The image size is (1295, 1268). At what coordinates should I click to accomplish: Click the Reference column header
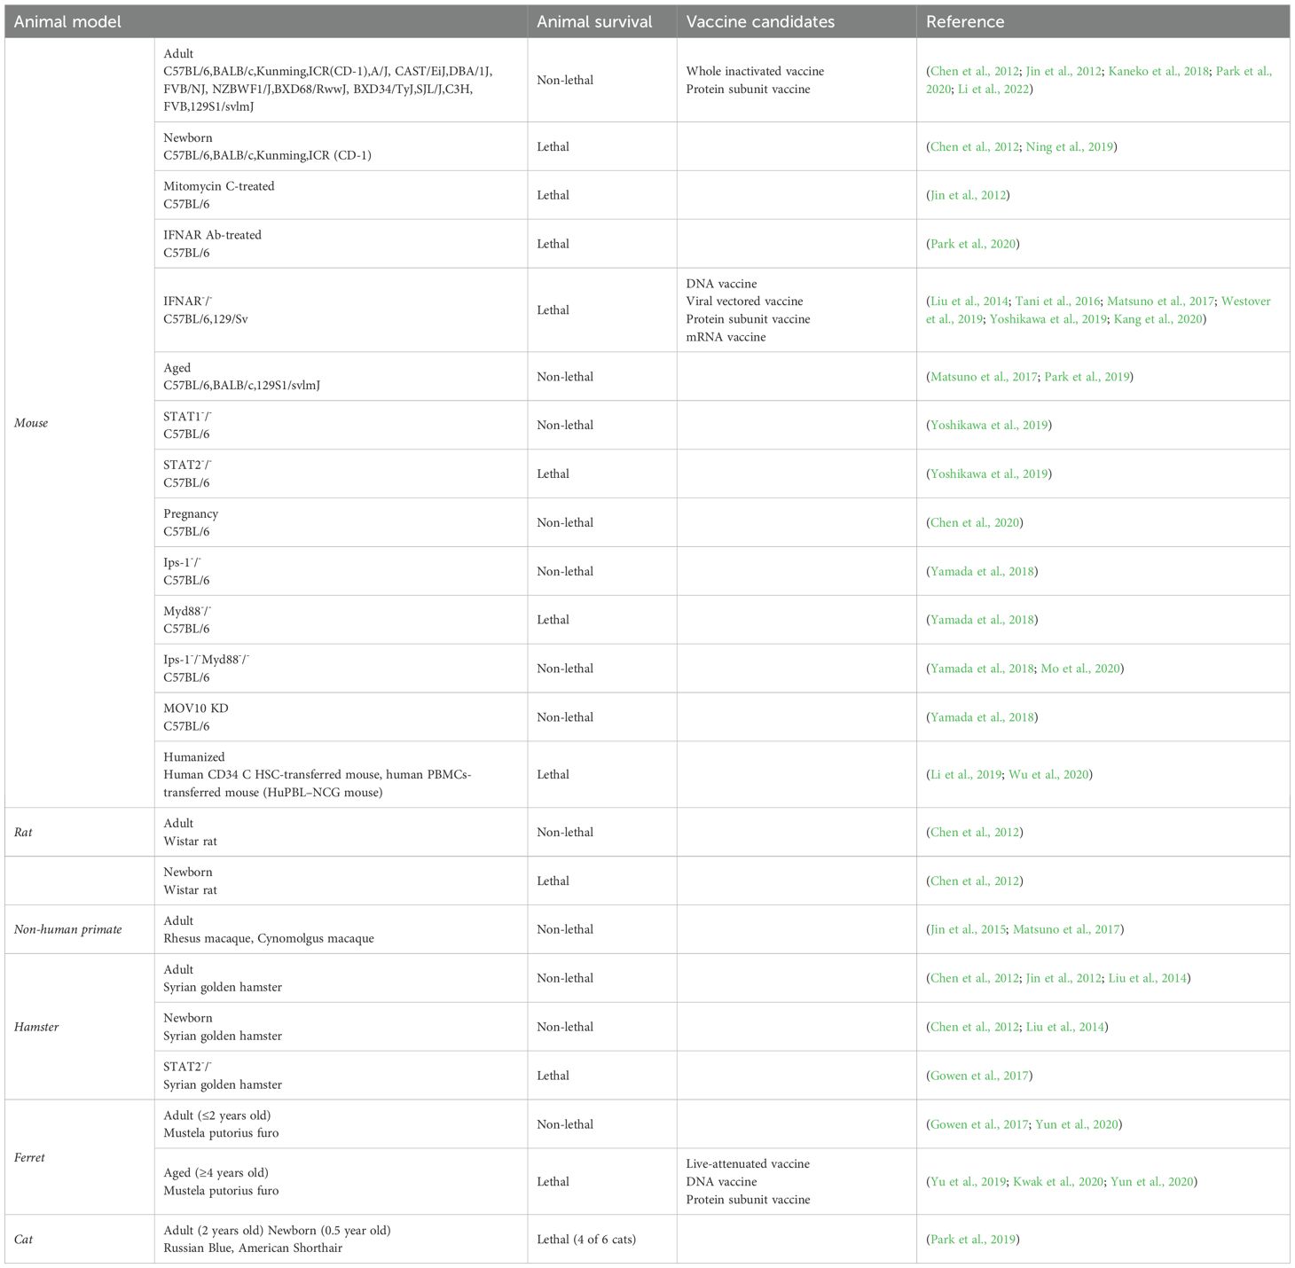coord(965,21)
